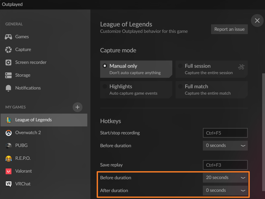Add a game with the plus button
The height and width of the screenshot is (199, 265).
tap(78, 107)
